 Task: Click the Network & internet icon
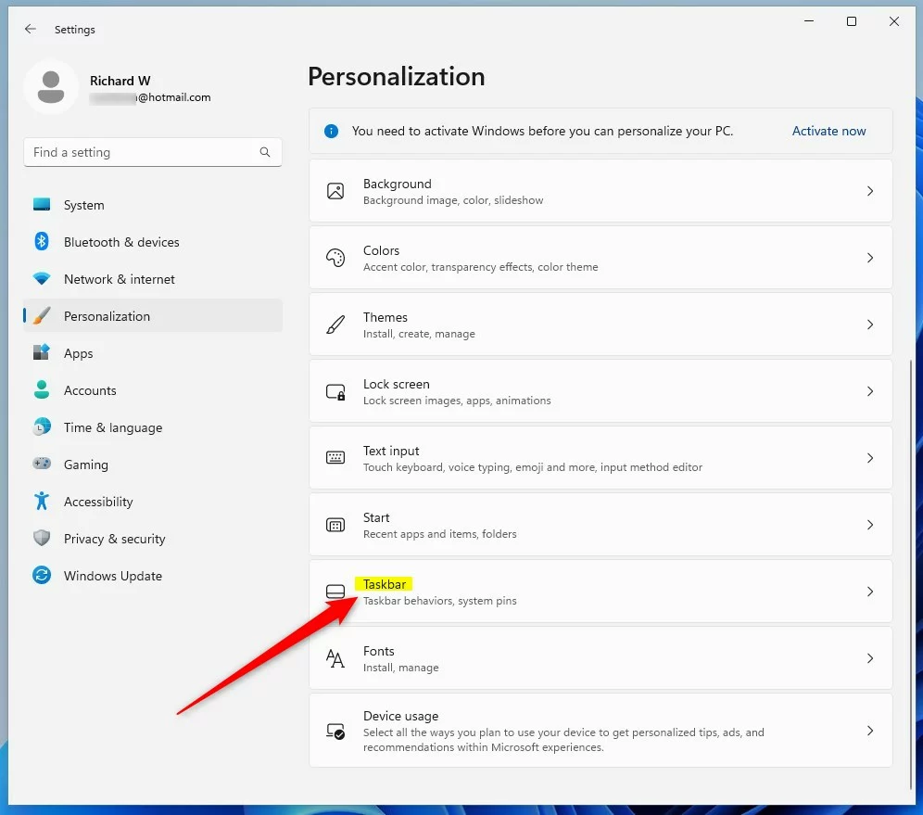[x=43, y=279]
